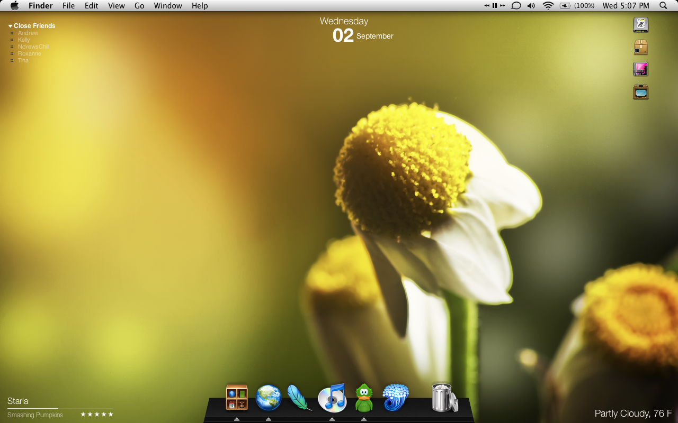Open the File menu
This screenshot has width=678, height=423.
click(68, 6)
